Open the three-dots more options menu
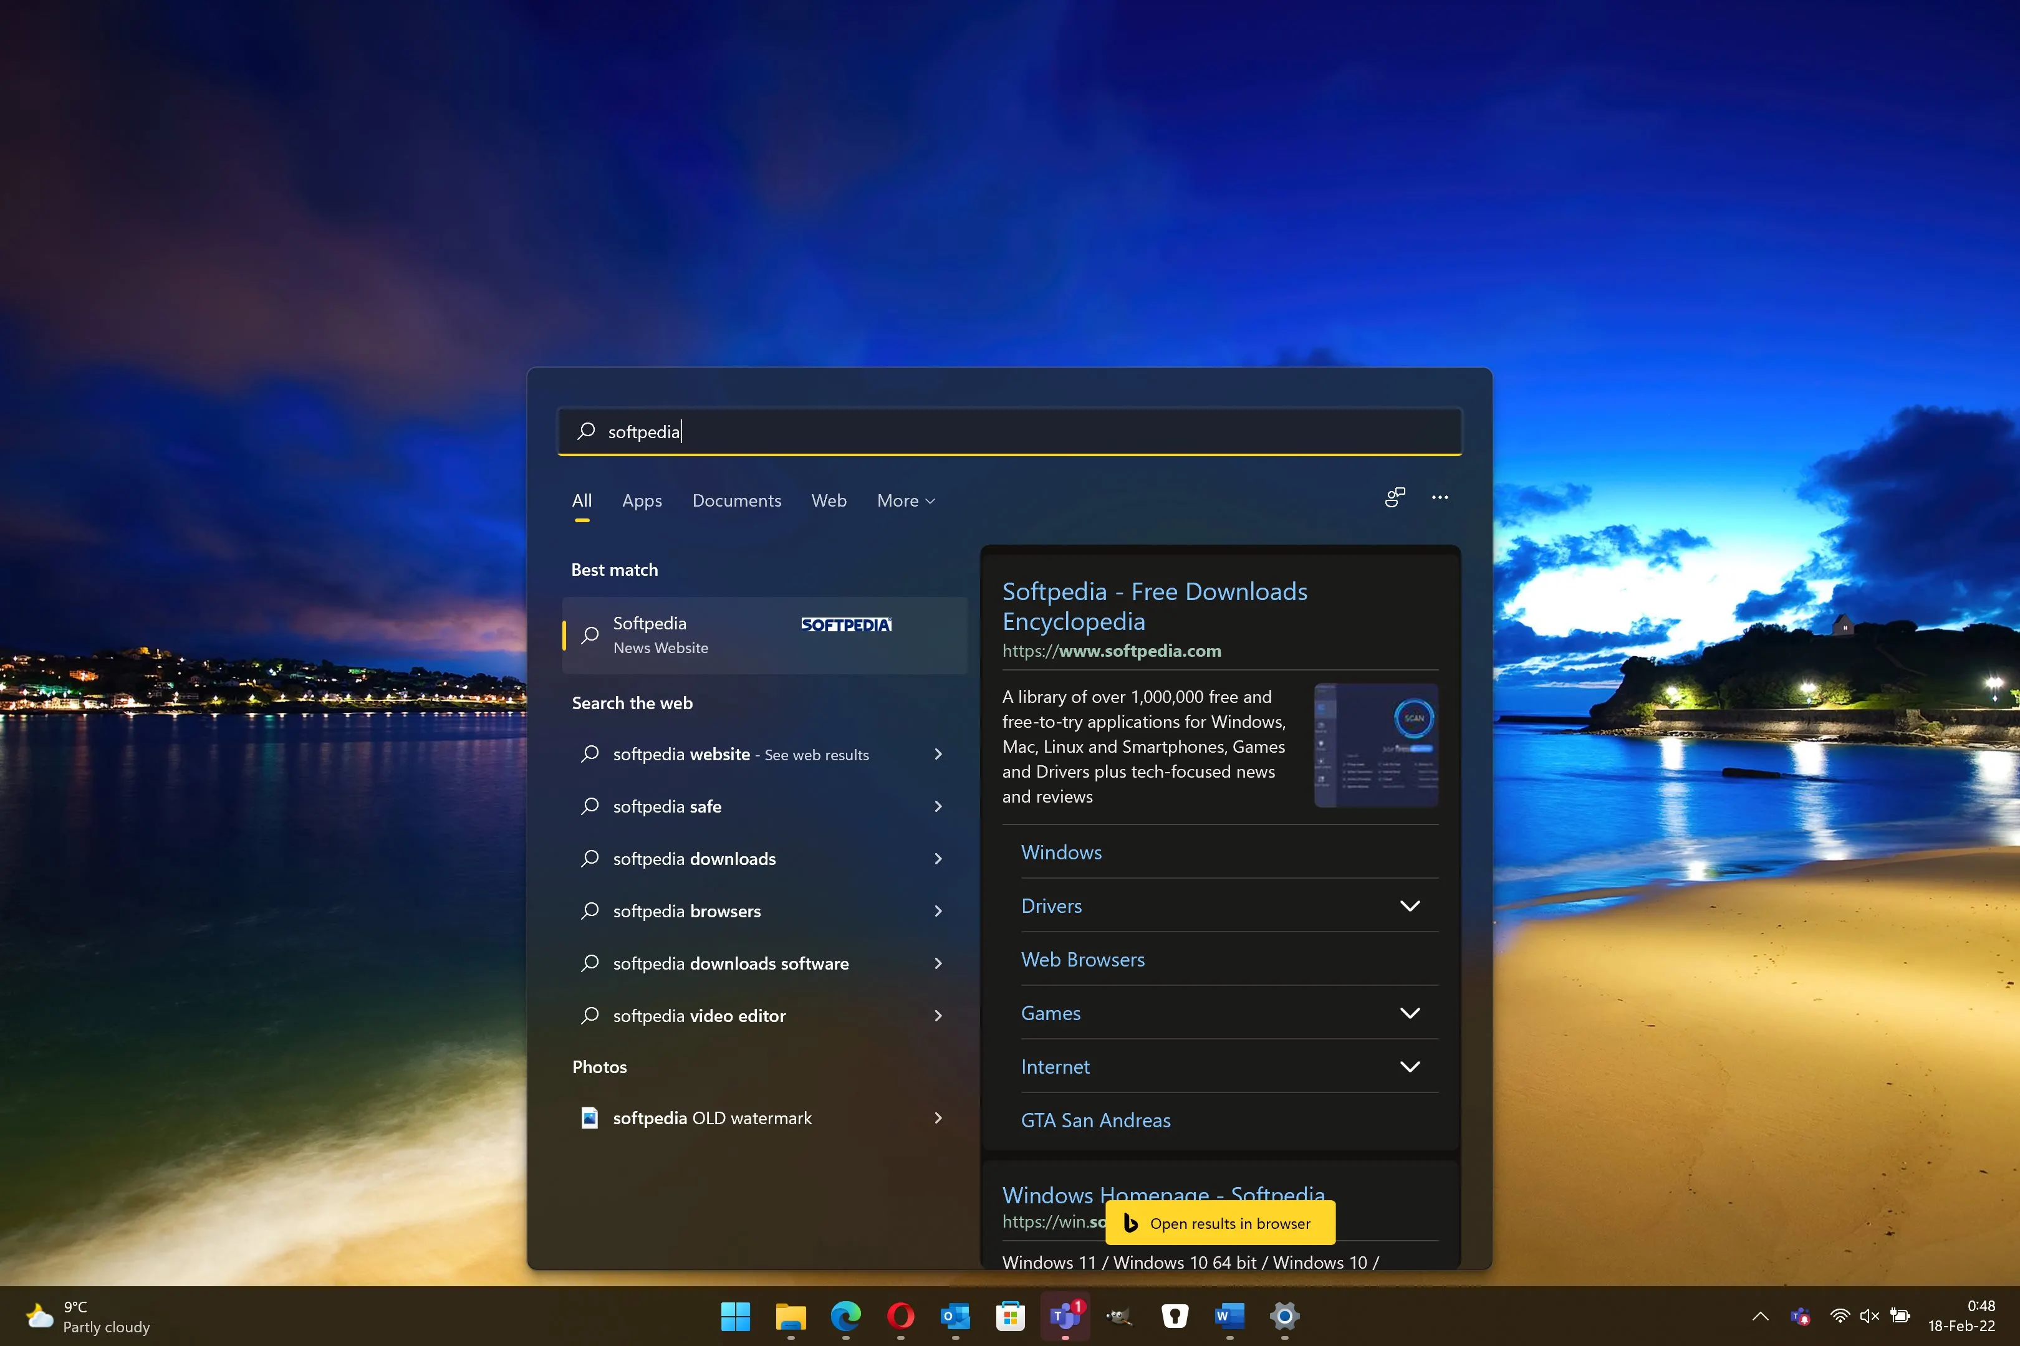 (1440, 498)
